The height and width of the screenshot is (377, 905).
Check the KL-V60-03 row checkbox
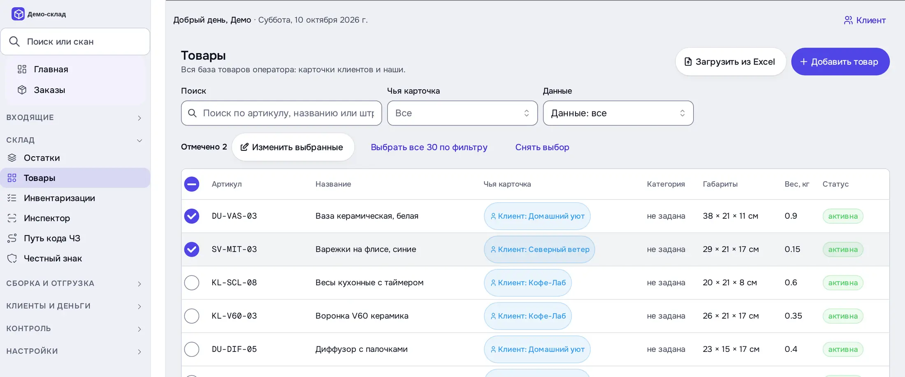(192, 316)
